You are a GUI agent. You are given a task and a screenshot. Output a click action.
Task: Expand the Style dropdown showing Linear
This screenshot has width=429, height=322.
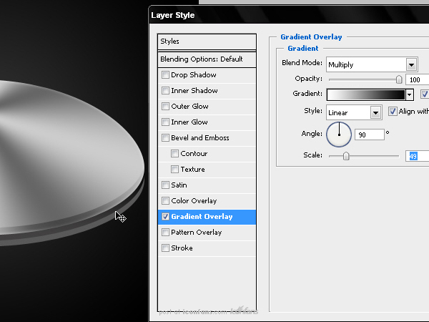click(x=354, y=112)
